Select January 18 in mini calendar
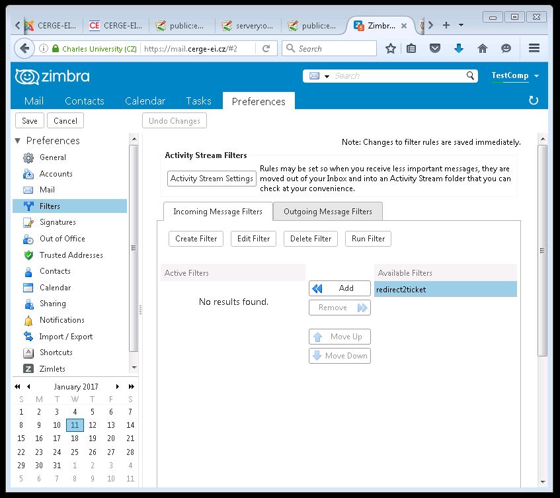Screen dimensions: 560x498 pos(75,438)
